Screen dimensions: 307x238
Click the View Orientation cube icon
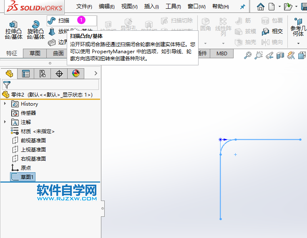302,55
